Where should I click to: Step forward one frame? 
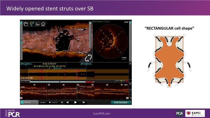83,103
